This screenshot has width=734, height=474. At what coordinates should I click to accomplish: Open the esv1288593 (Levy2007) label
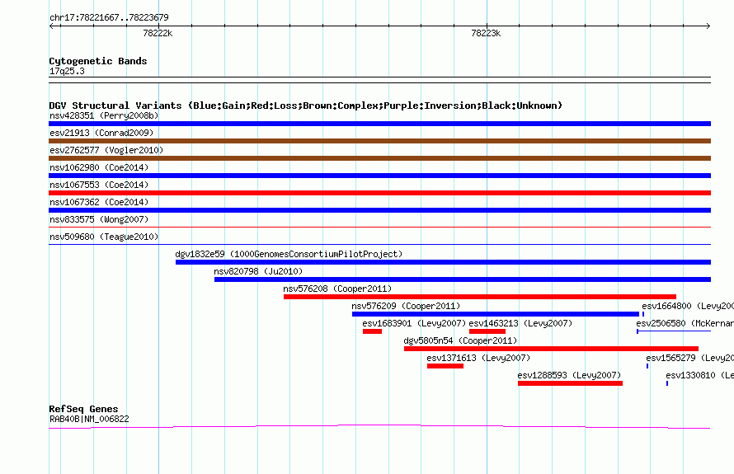(569, 375)
